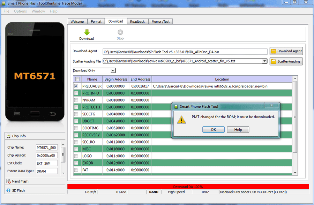Click the Location column header
This screenshot has width=314, height=205.
222,79
